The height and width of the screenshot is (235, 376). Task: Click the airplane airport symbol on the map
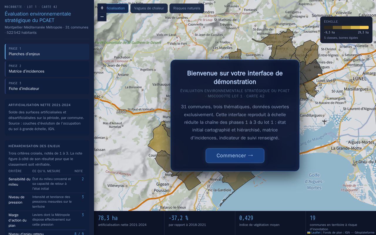324,122
